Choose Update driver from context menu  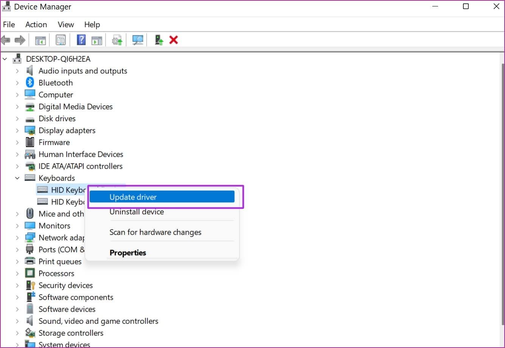(x=162, y=197)
